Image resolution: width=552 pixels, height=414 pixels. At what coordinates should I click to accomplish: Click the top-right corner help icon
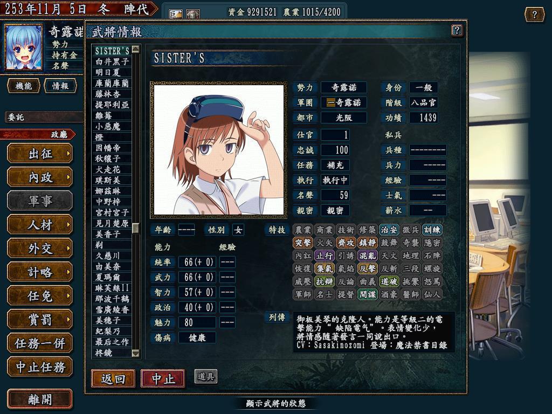tap(534, 15)
